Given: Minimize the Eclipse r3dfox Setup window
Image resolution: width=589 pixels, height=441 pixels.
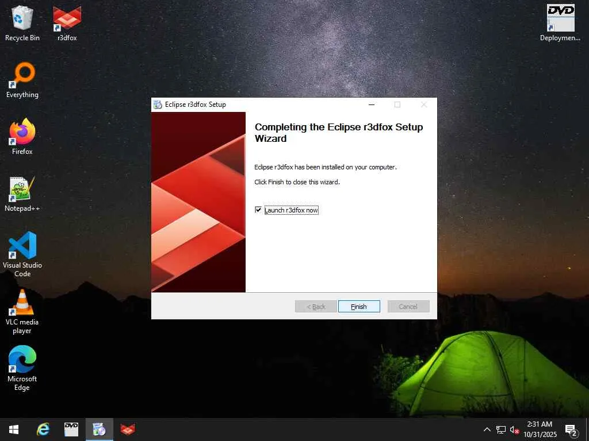Looking at the screenshot, I should (x=372, y=105).
